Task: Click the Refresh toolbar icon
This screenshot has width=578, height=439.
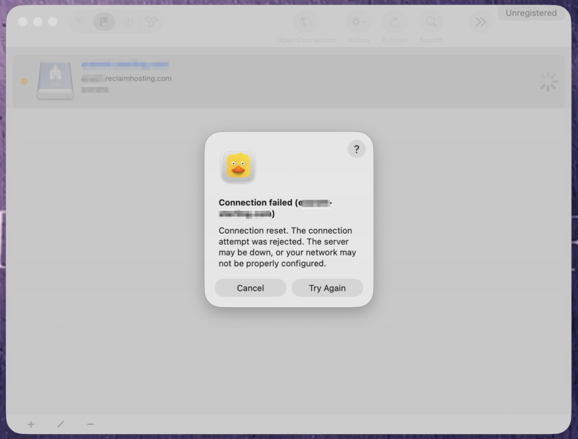Action: point(395,22)
